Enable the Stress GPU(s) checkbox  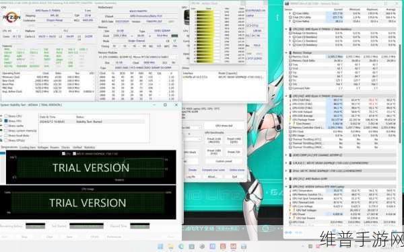[6, 140]
